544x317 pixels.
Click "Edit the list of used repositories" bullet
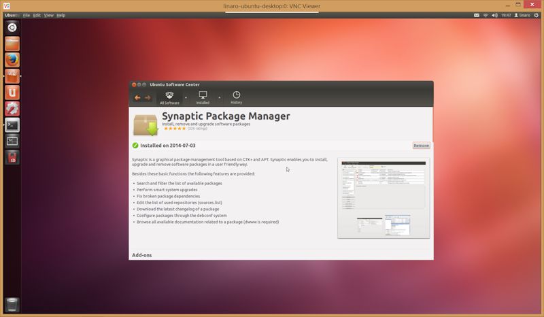(180, 203)
